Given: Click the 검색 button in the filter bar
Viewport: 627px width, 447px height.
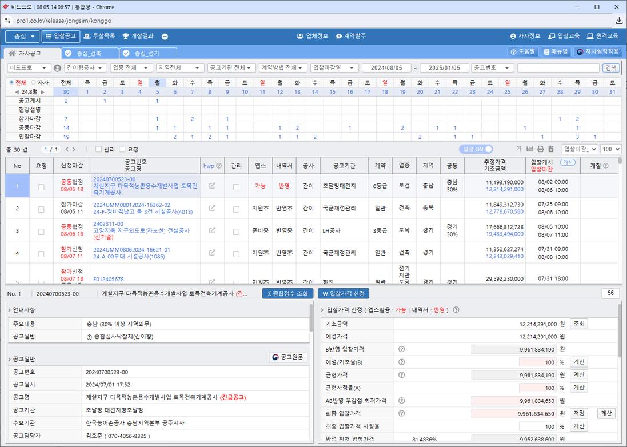Looking at the screenshot, I should point(611,67).
